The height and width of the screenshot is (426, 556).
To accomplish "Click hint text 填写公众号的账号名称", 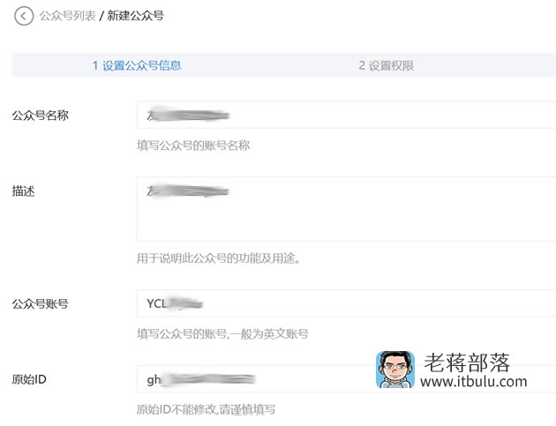I will [x=193, y=146].
